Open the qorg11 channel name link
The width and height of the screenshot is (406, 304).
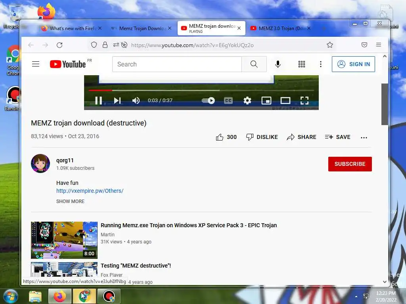65,160
